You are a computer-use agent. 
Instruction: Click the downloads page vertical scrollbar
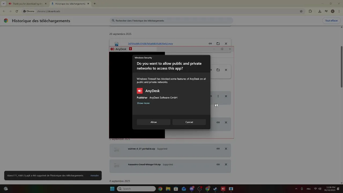point(341,66)
